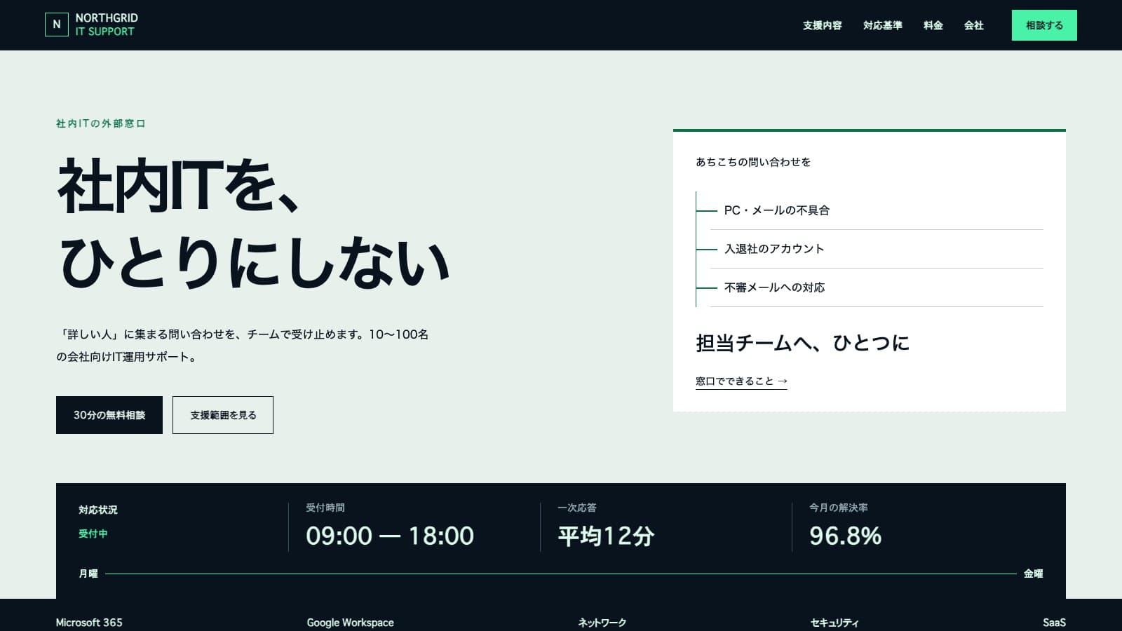Open the 会社 nav link
The width and height of the screenshot is (1122, 631).
[x=973, y=25]
